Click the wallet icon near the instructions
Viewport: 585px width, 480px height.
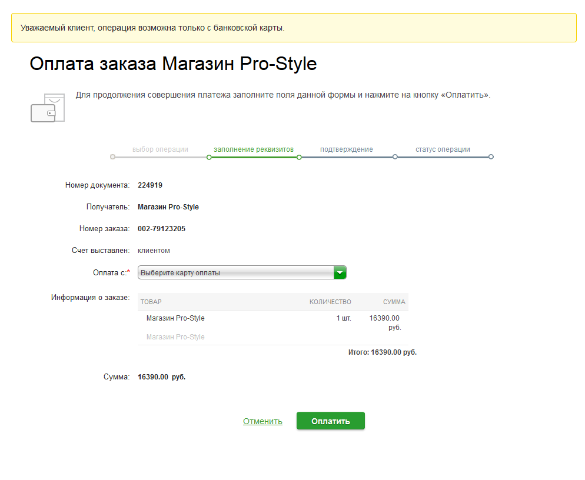click(48, 108)
